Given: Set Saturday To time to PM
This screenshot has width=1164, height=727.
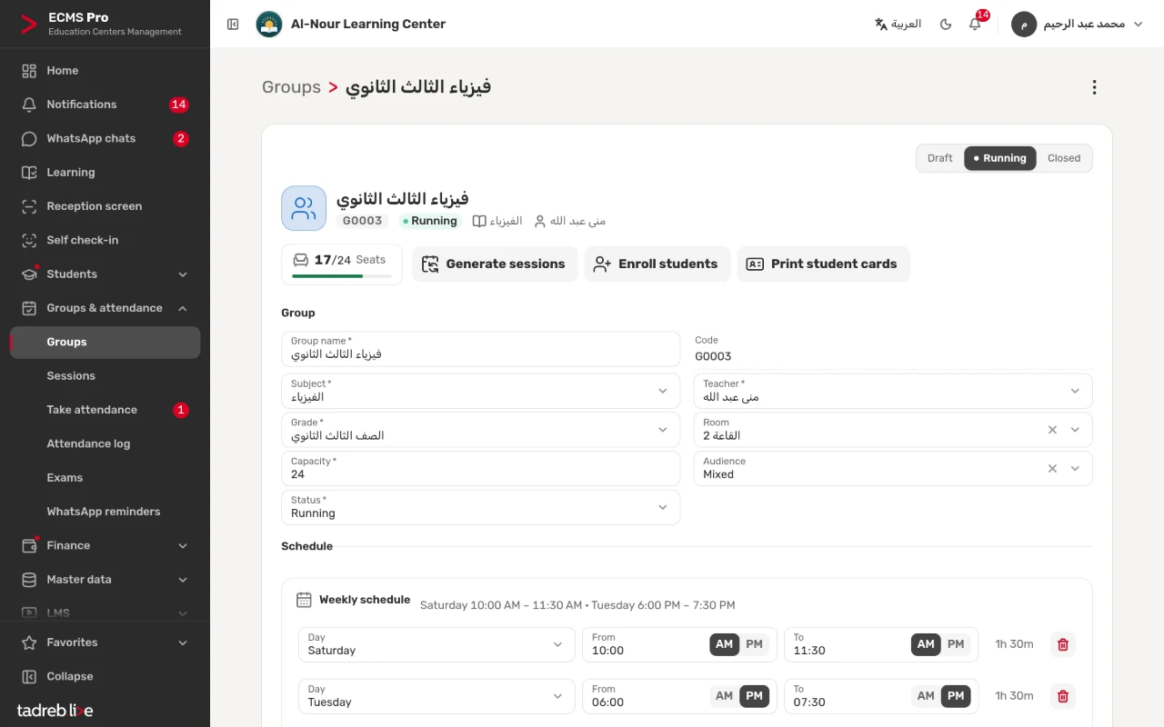Looking at the screenshot, I should point(956,644).
